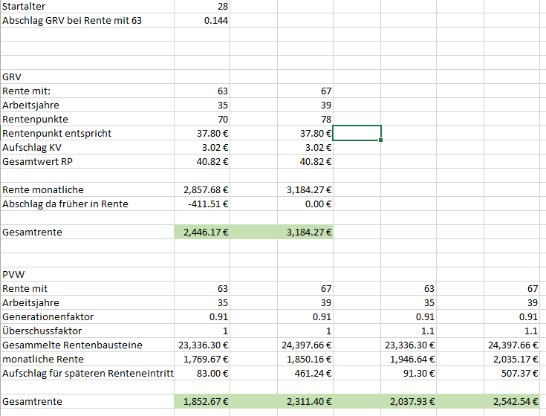Select the green Gesamtrente cell 3,184.27 €
The height and width of the screenshot is (416, 546).
coord(305,233)
